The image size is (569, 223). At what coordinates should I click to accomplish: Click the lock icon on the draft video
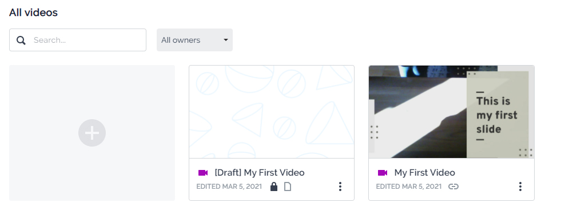tap(274, 186)
